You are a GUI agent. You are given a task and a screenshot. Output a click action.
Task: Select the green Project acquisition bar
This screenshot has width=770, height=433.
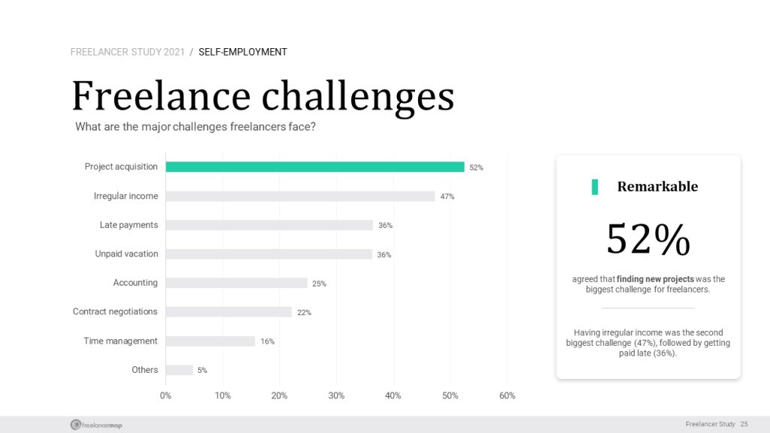tap(315, 167)
